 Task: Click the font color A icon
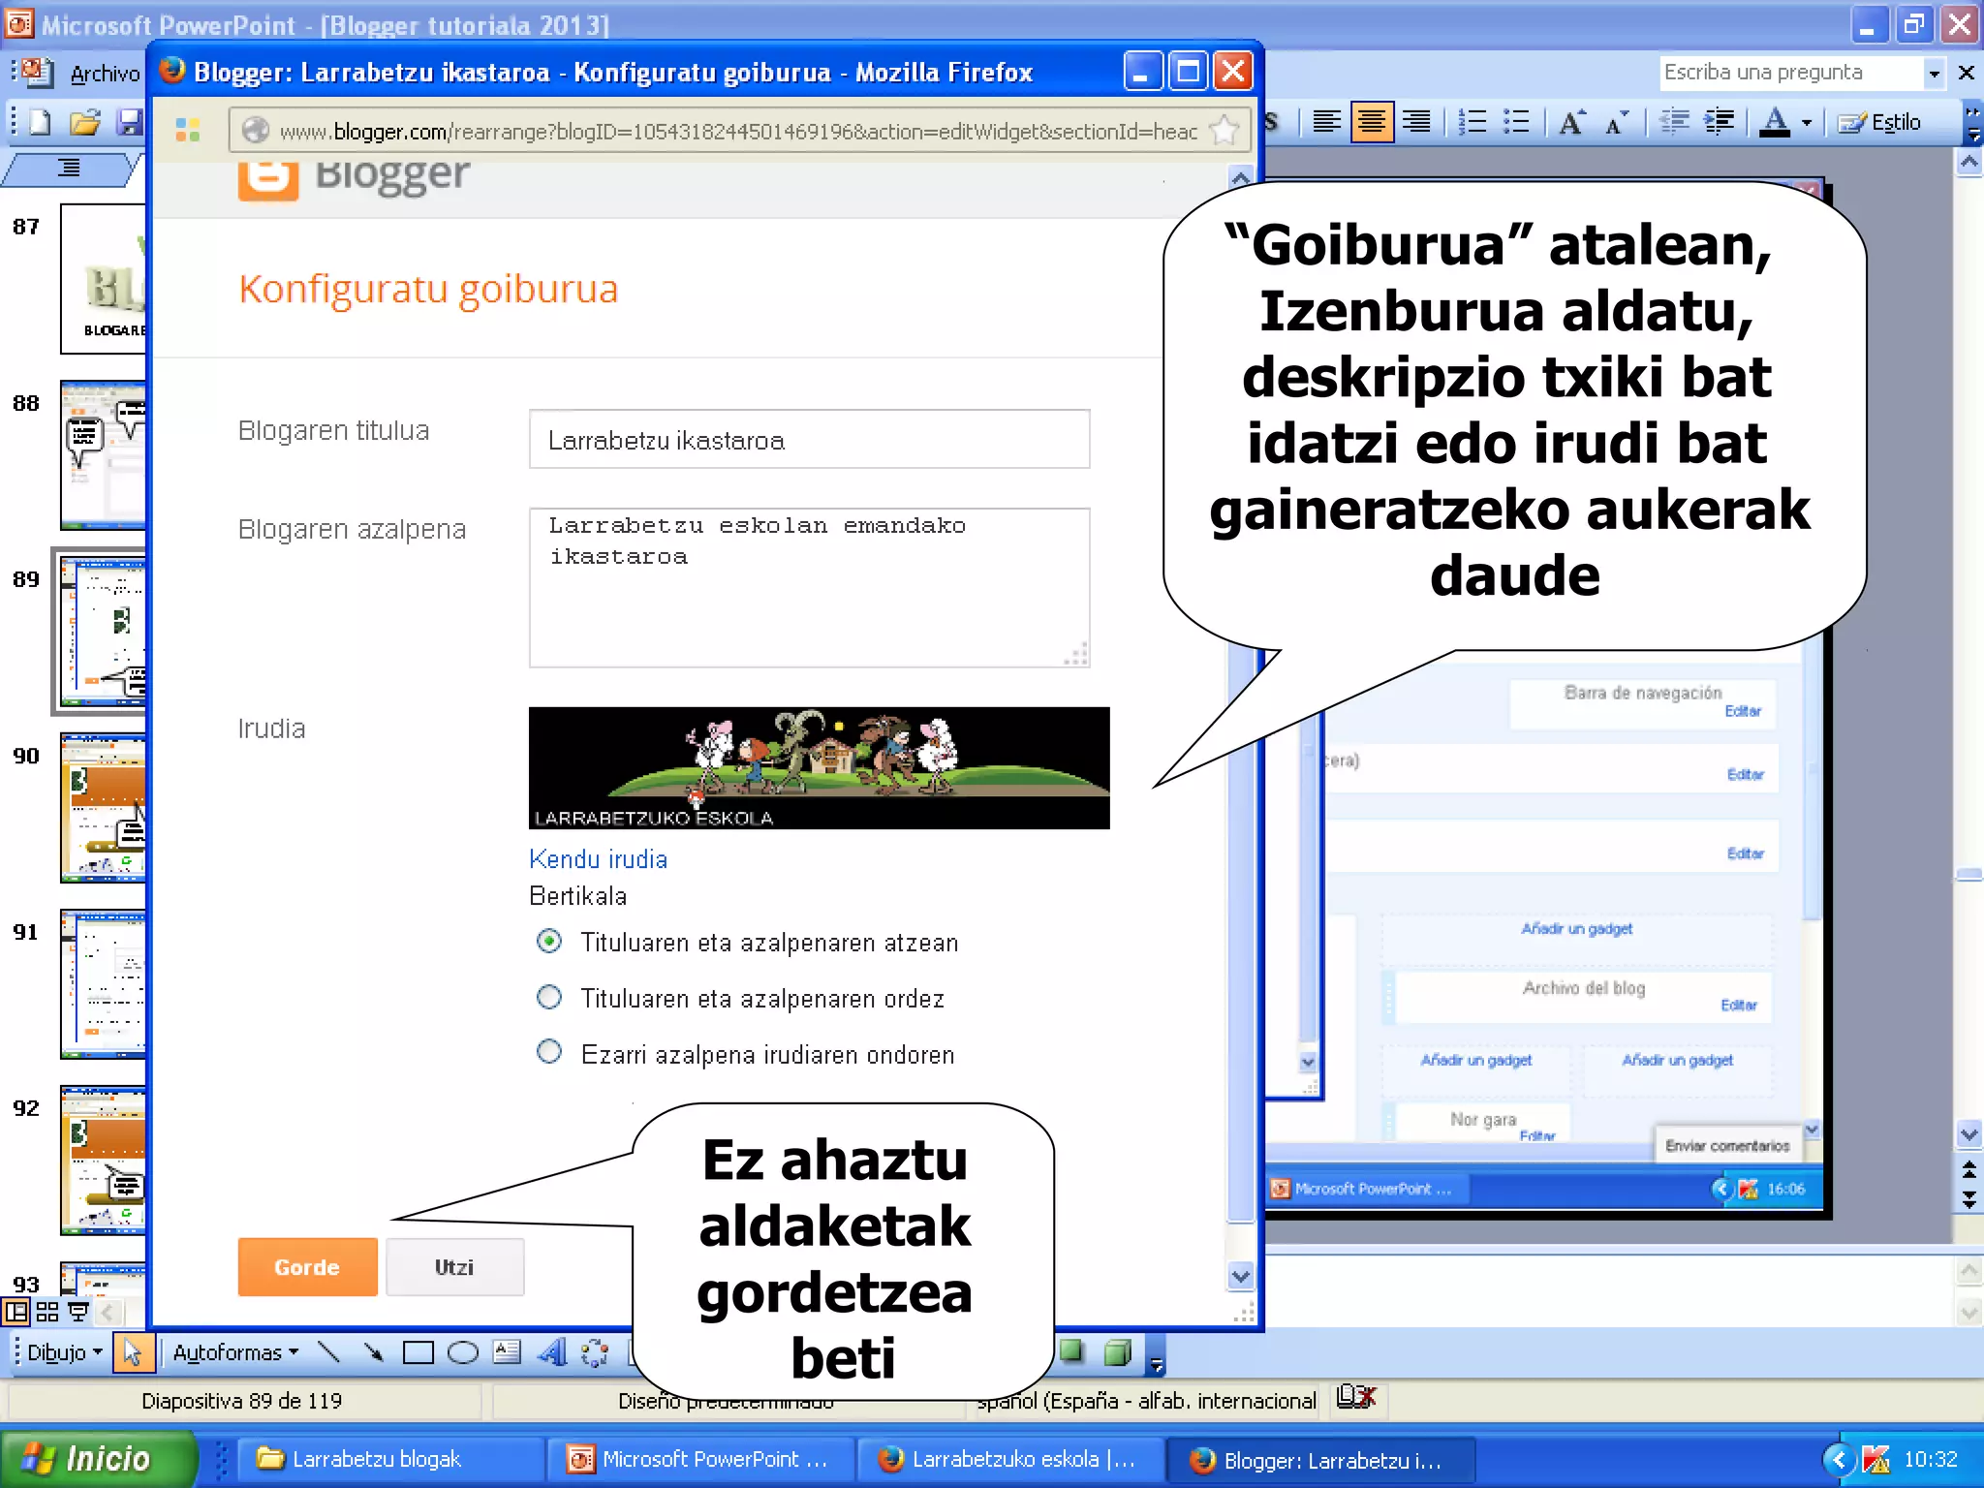click(x=1775, y=122)
